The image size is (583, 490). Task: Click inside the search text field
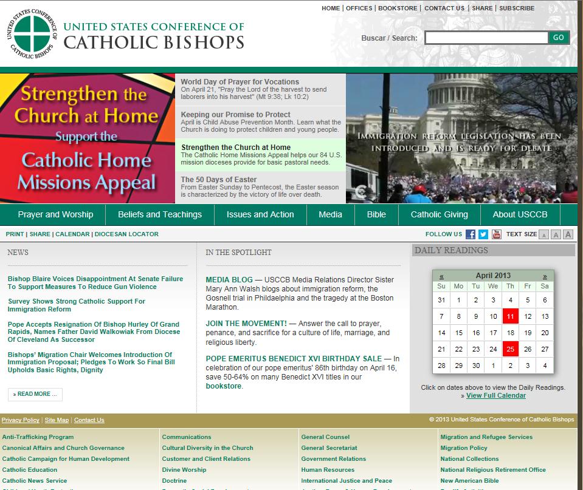[x=486, y=38]
